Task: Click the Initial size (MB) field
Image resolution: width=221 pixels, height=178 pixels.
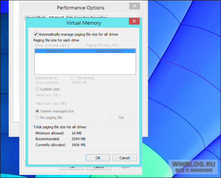Action: 84,95
